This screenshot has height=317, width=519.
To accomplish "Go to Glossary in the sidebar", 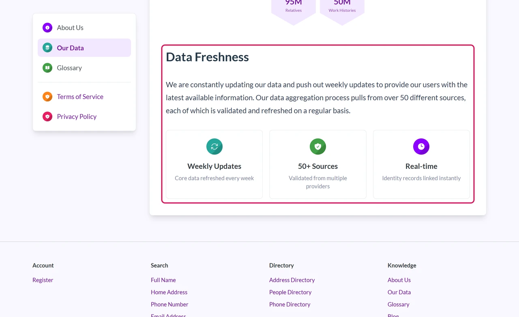I will click(84, 68).
